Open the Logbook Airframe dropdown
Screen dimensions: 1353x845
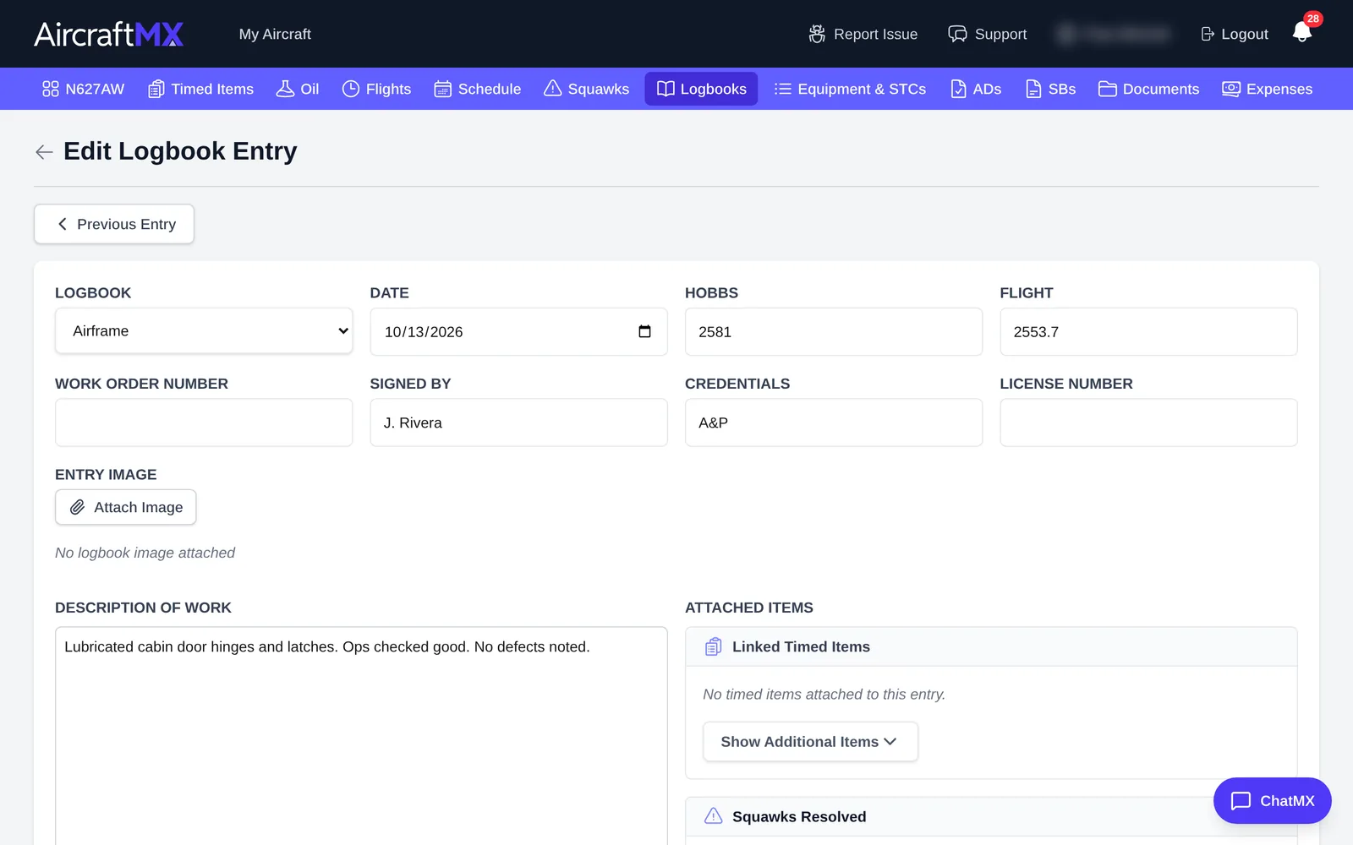pos(204,331)
